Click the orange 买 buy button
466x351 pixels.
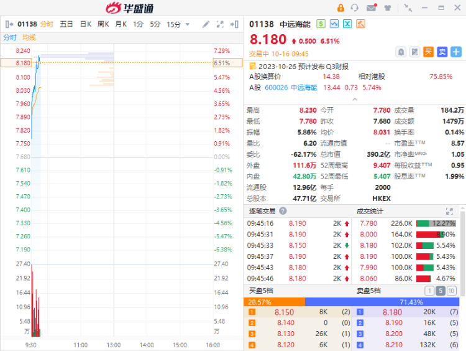pyautogui.click(x=429, y=52)
